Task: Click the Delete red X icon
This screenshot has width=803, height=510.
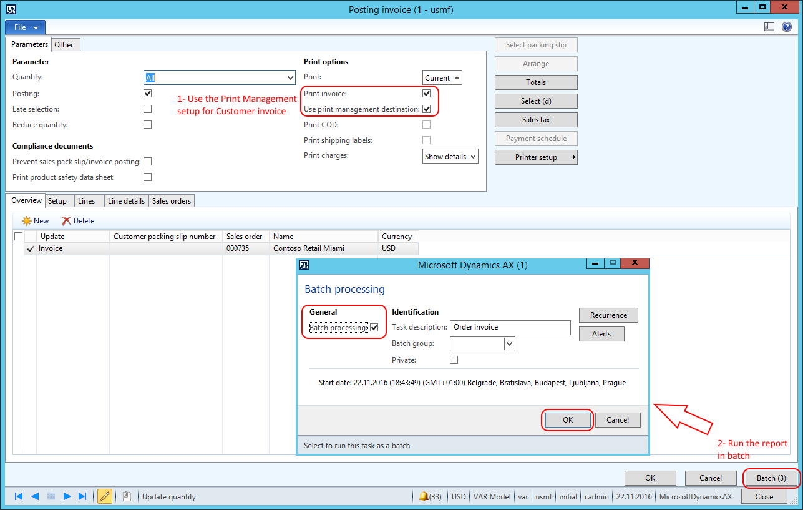Action: pos(66,221)
